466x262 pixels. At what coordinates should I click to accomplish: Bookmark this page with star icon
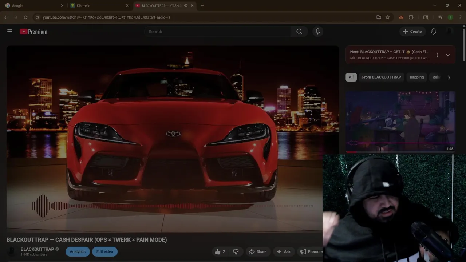388,17
